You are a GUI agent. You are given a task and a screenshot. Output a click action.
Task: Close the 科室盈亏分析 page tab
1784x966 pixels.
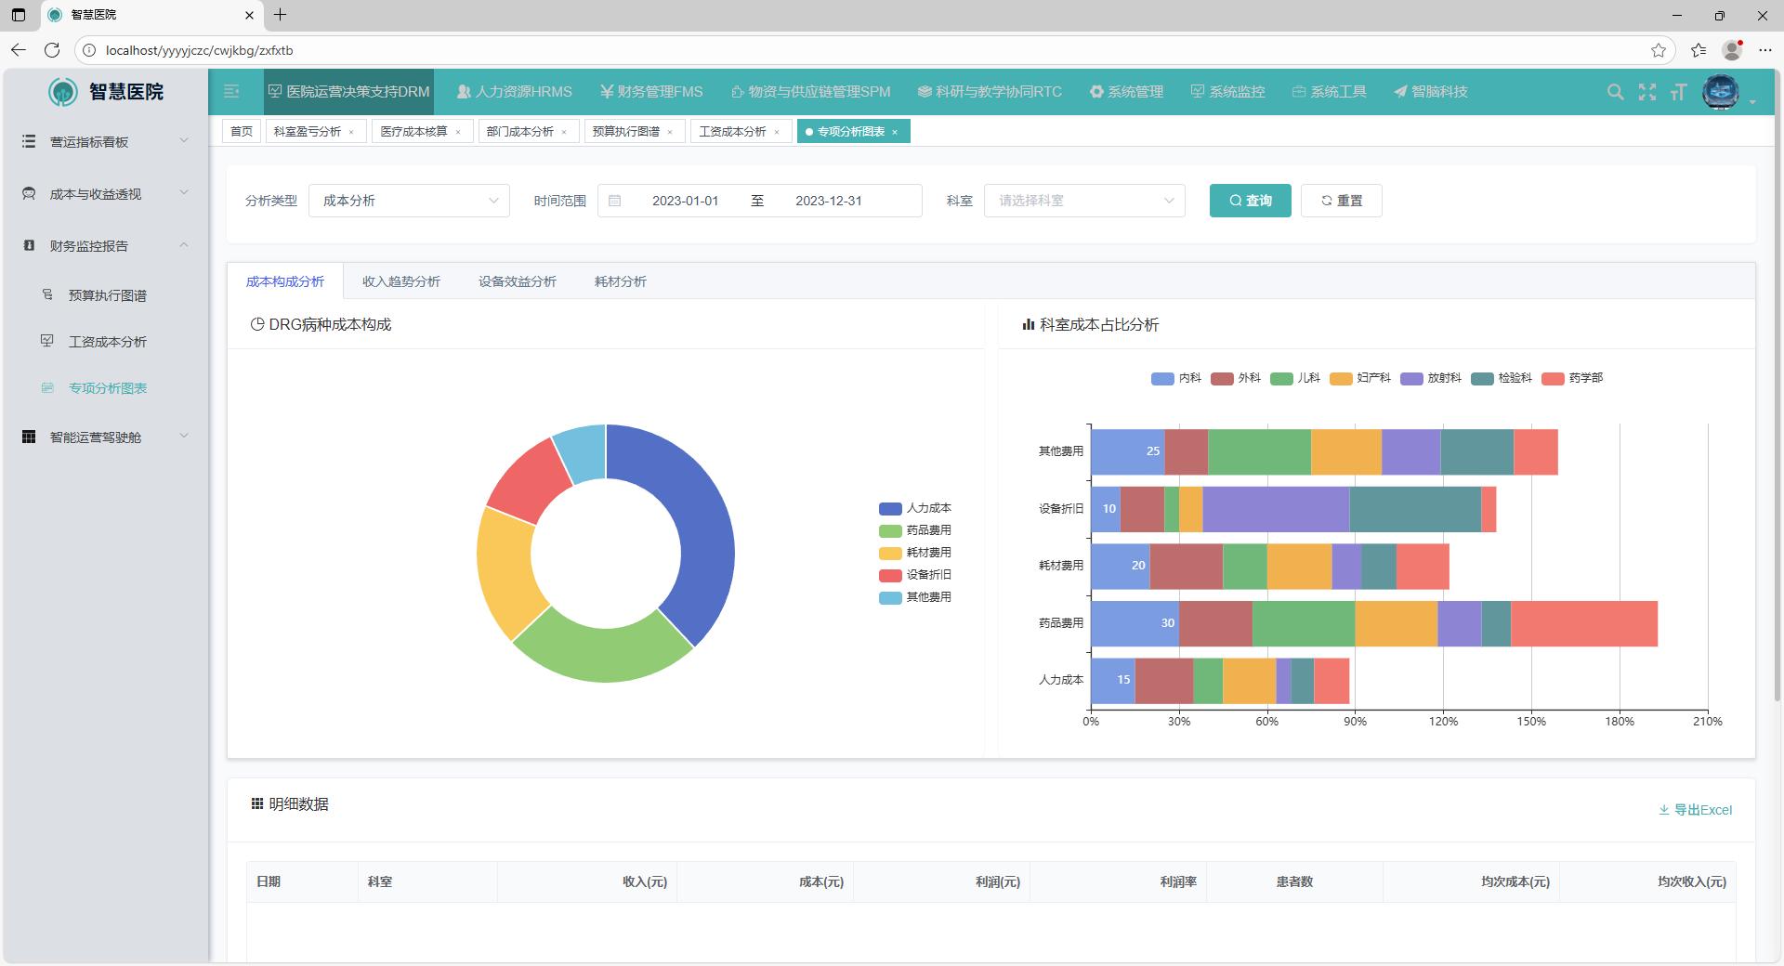tap(351, 132)
